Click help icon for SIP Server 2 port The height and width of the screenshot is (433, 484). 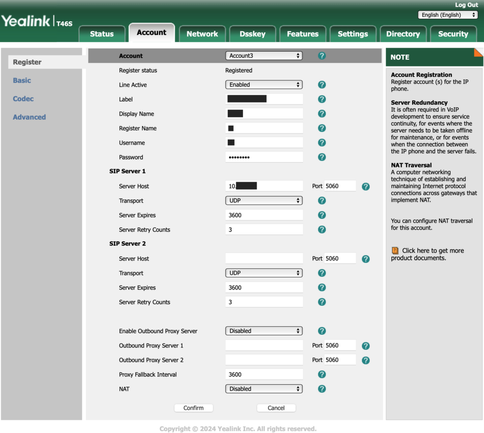point(365,259)
